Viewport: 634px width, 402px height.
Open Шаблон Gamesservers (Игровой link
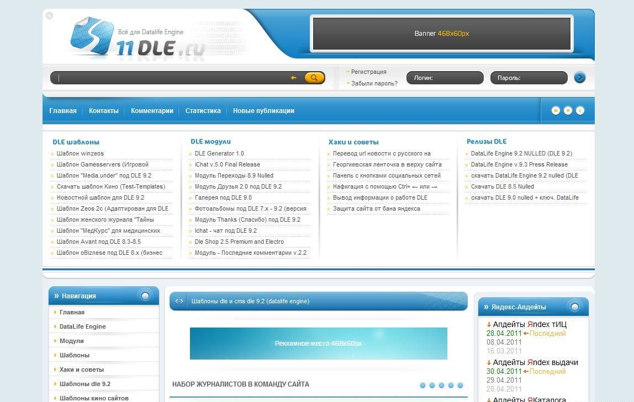point(103,165)
